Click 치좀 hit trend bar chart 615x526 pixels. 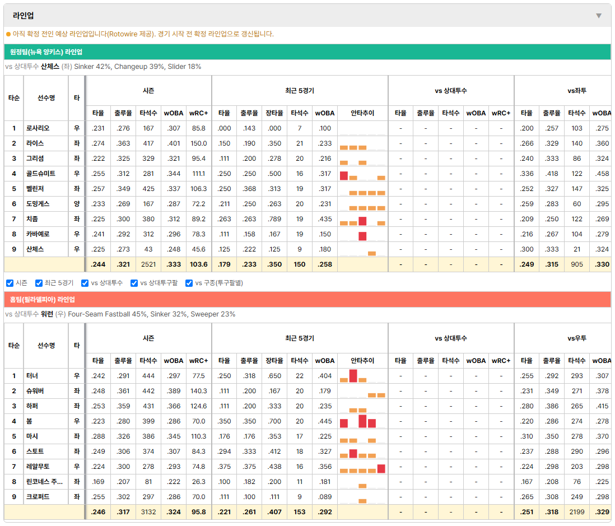tap(362, 219)
